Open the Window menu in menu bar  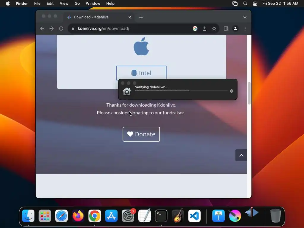pyautogui.click(x=93, y=4)
